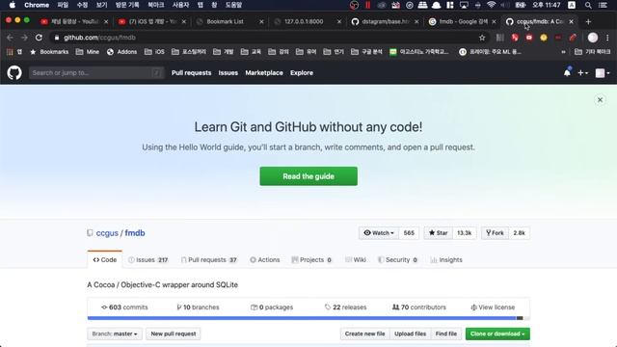617x347 pixels.
Task: Open the notifications bell icon
Action: pyautogui.click(x=567, y=72)
